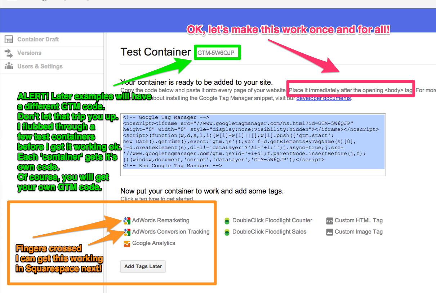The height and width of the screenshot is (293, 436).
Task: Select DoubleClick Floodlight Counter tag
Action: coord(272,220)
